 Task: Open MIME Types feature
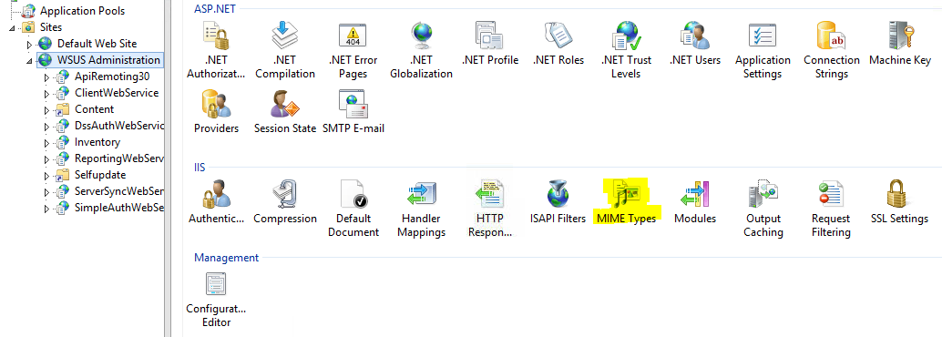tap(626, 202)
